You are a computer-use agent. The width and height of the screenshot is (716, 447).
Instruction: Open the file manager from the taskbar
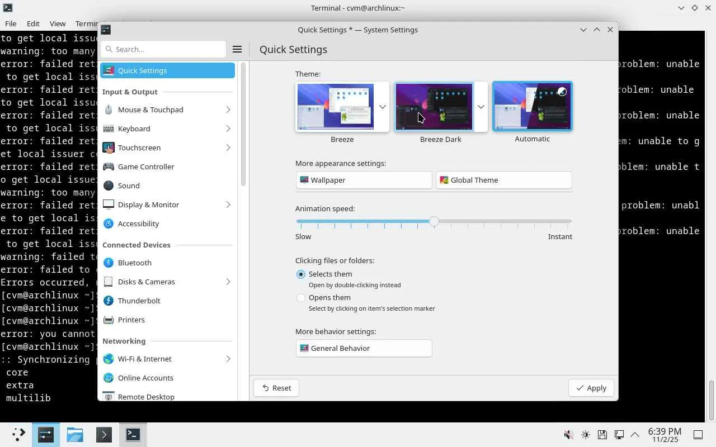click(75, 435)
